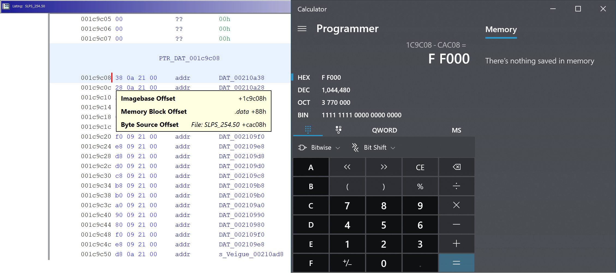Click the left shift << key

(x=347, y=167)
